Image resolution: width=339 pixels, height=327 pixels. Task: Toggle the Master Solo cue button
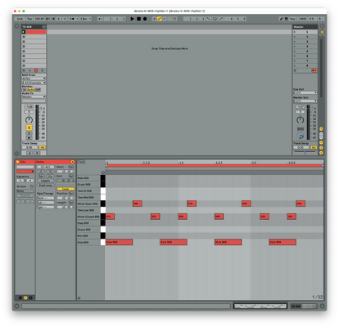301,128
